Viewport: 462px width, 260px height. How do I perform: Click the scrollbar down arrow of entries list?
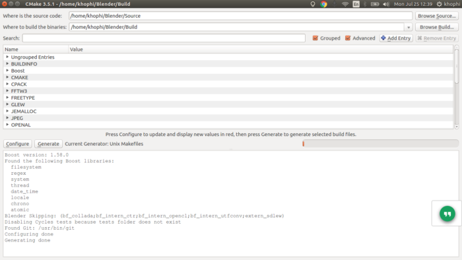click(457, 127)
